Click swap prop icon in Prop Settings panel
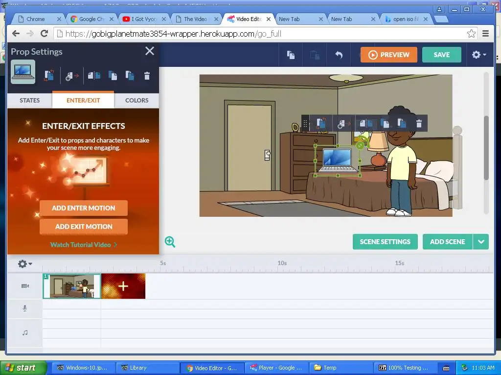The height and width of the screenshot is (375, 501). coord(49,76)
